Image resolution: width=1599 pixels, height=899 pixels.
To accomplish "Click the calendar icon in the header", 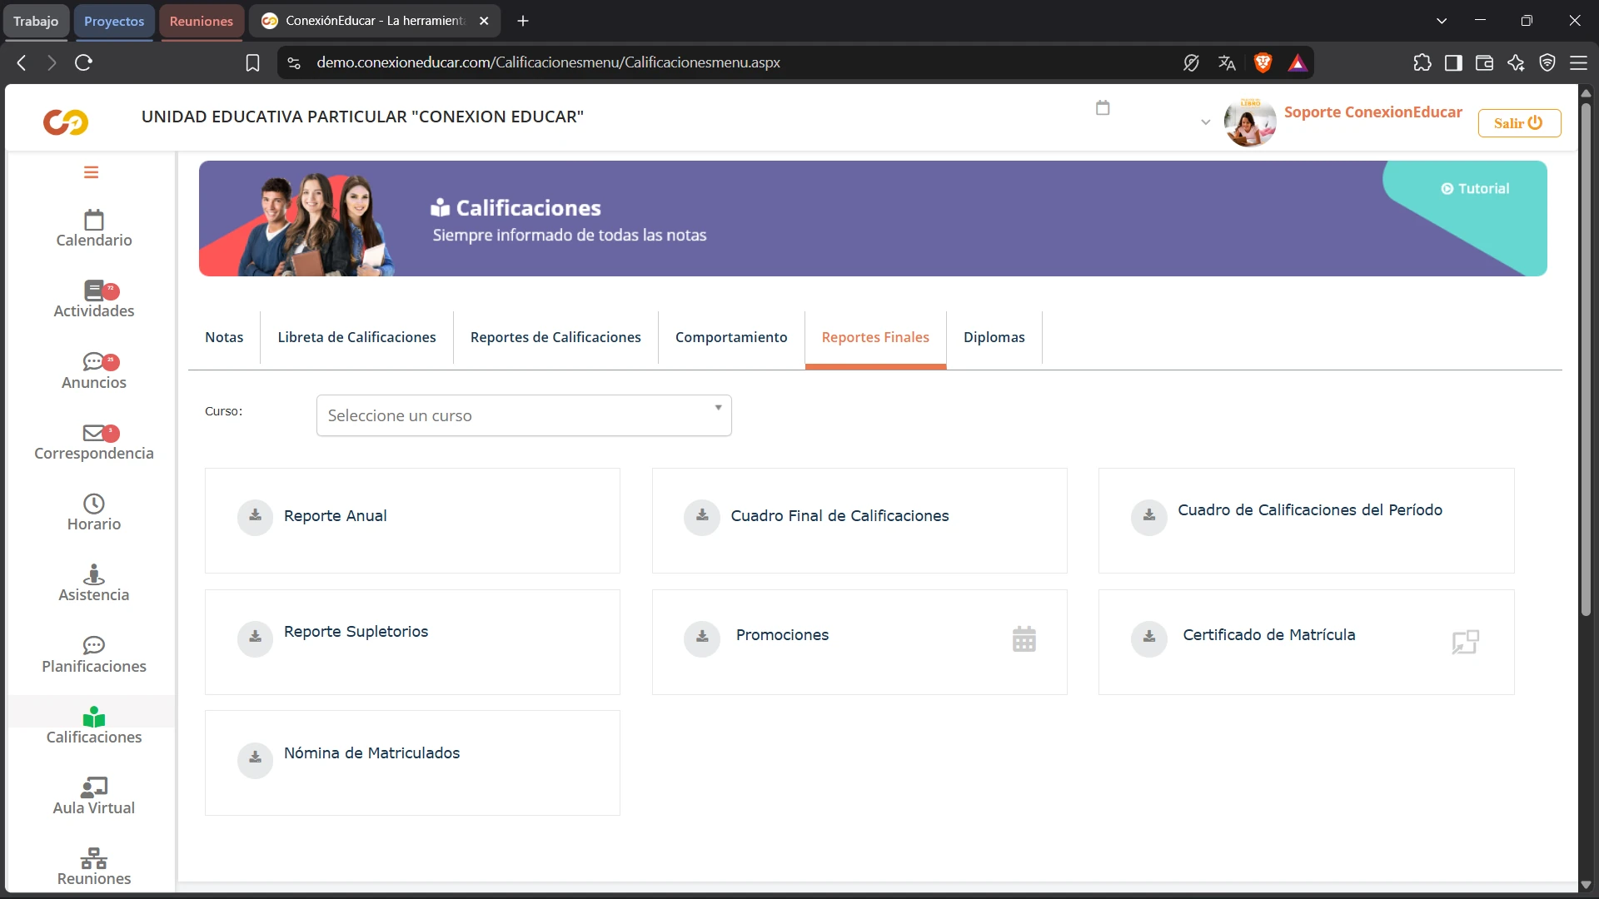I will tap(1103, 107).
